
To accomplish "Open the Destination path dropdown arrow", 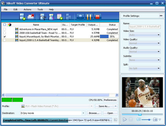I will click(x=83, y=113).
